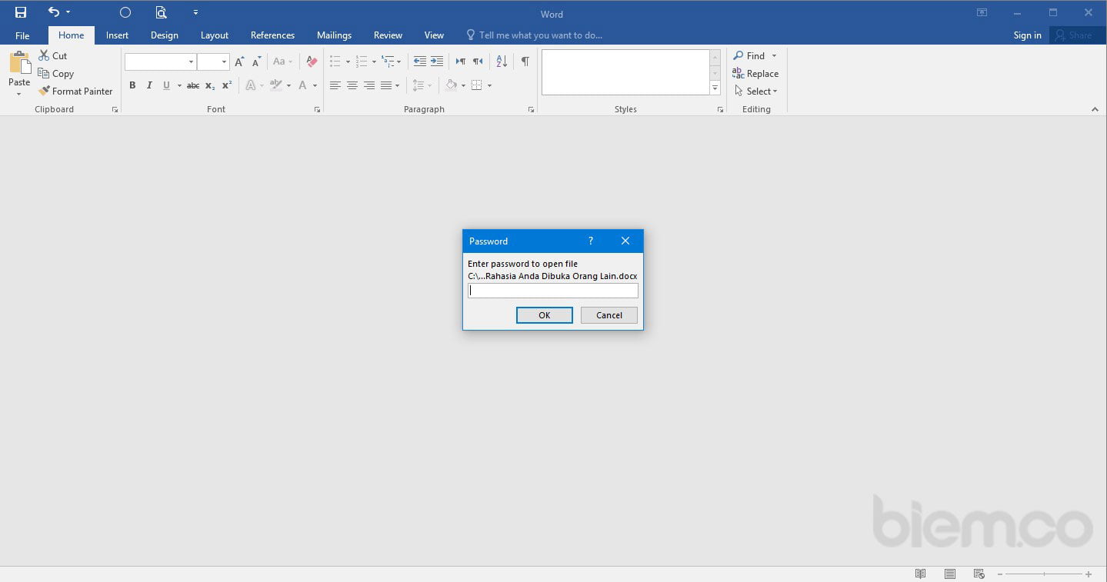Open the Undo history dropdown arrow
Viewport: 1107px width, 582px height.
[x=68, y=12]
